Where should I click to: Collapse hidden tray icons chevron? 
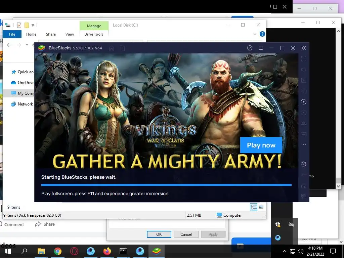pyautogui.click(x=284, y=251)
